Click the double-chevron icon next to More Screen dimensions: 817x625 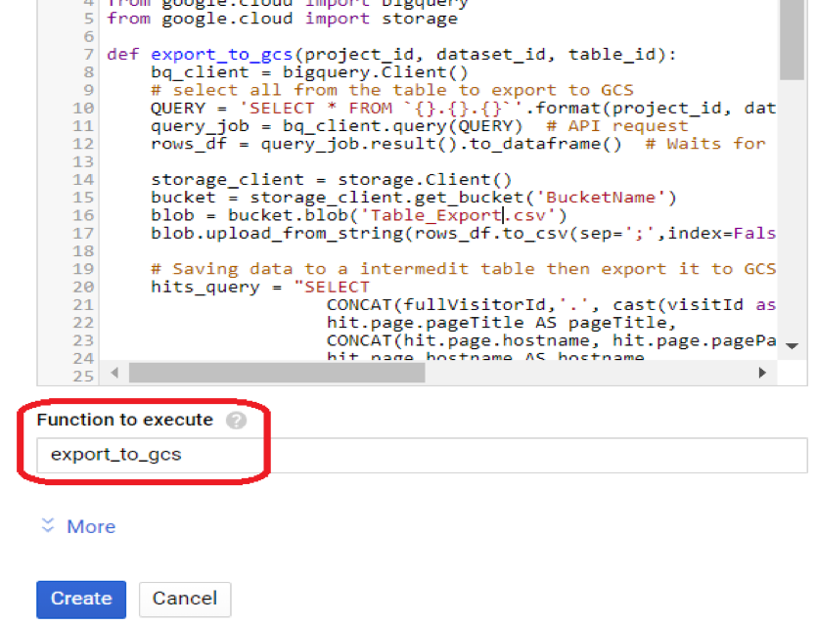(x=47, y=526)
